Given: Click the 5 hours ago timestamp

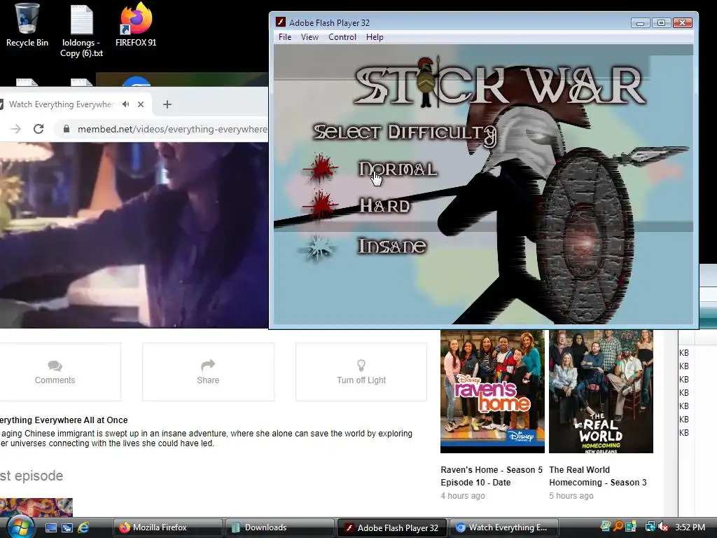Looking at the screenshot, I should (571, 495).
